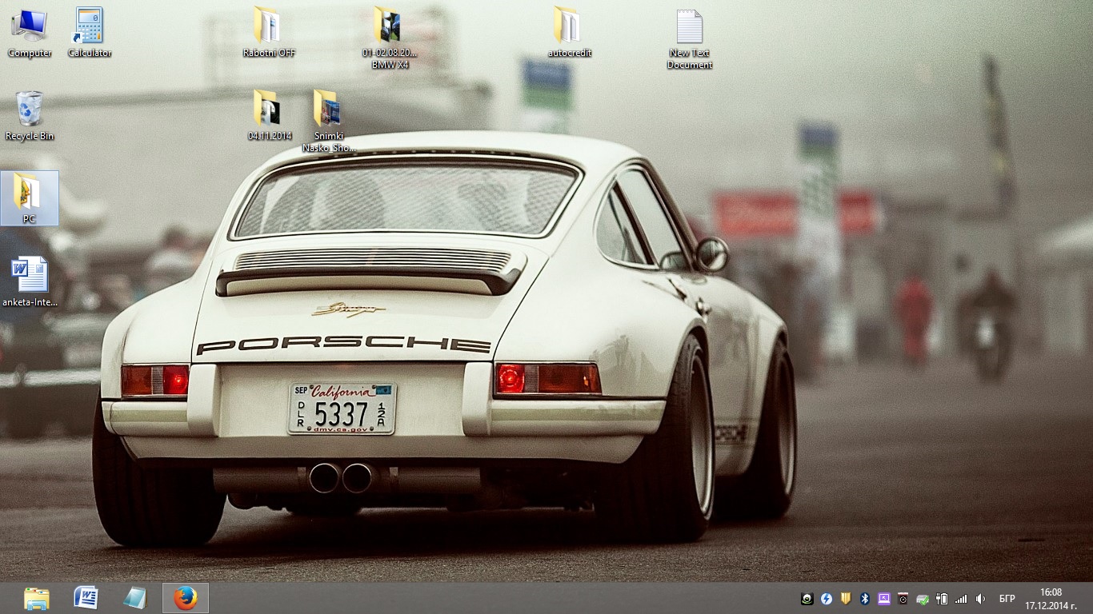
Task: Open File Explorer from the taskbar
Action: [x=36, y=598]
